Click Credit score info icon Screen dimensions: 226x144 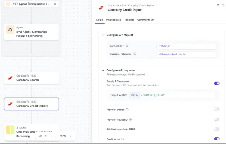[x=123, y=139]
